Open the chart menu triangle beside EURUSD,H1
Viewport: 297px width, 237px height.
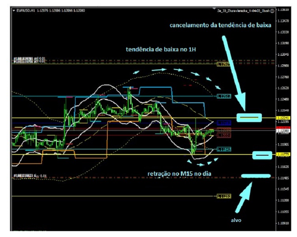[13, 11]
